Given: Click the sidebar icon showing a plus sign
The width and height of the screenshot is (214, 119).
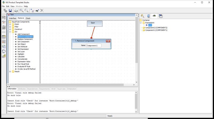Looking at the screenshot, I should [x=4, y=42].
